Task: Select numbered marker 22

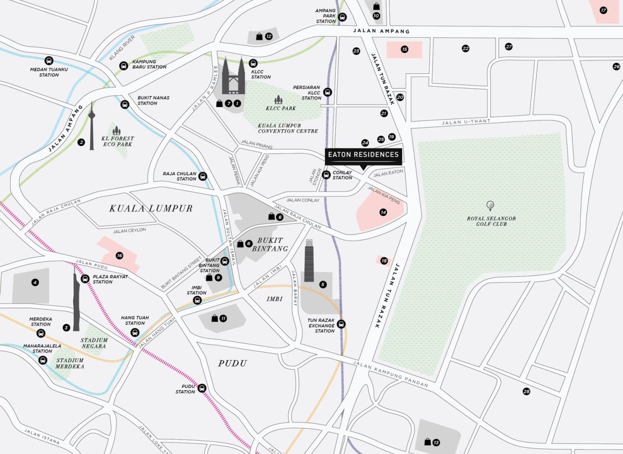Action: click(465, 48)
